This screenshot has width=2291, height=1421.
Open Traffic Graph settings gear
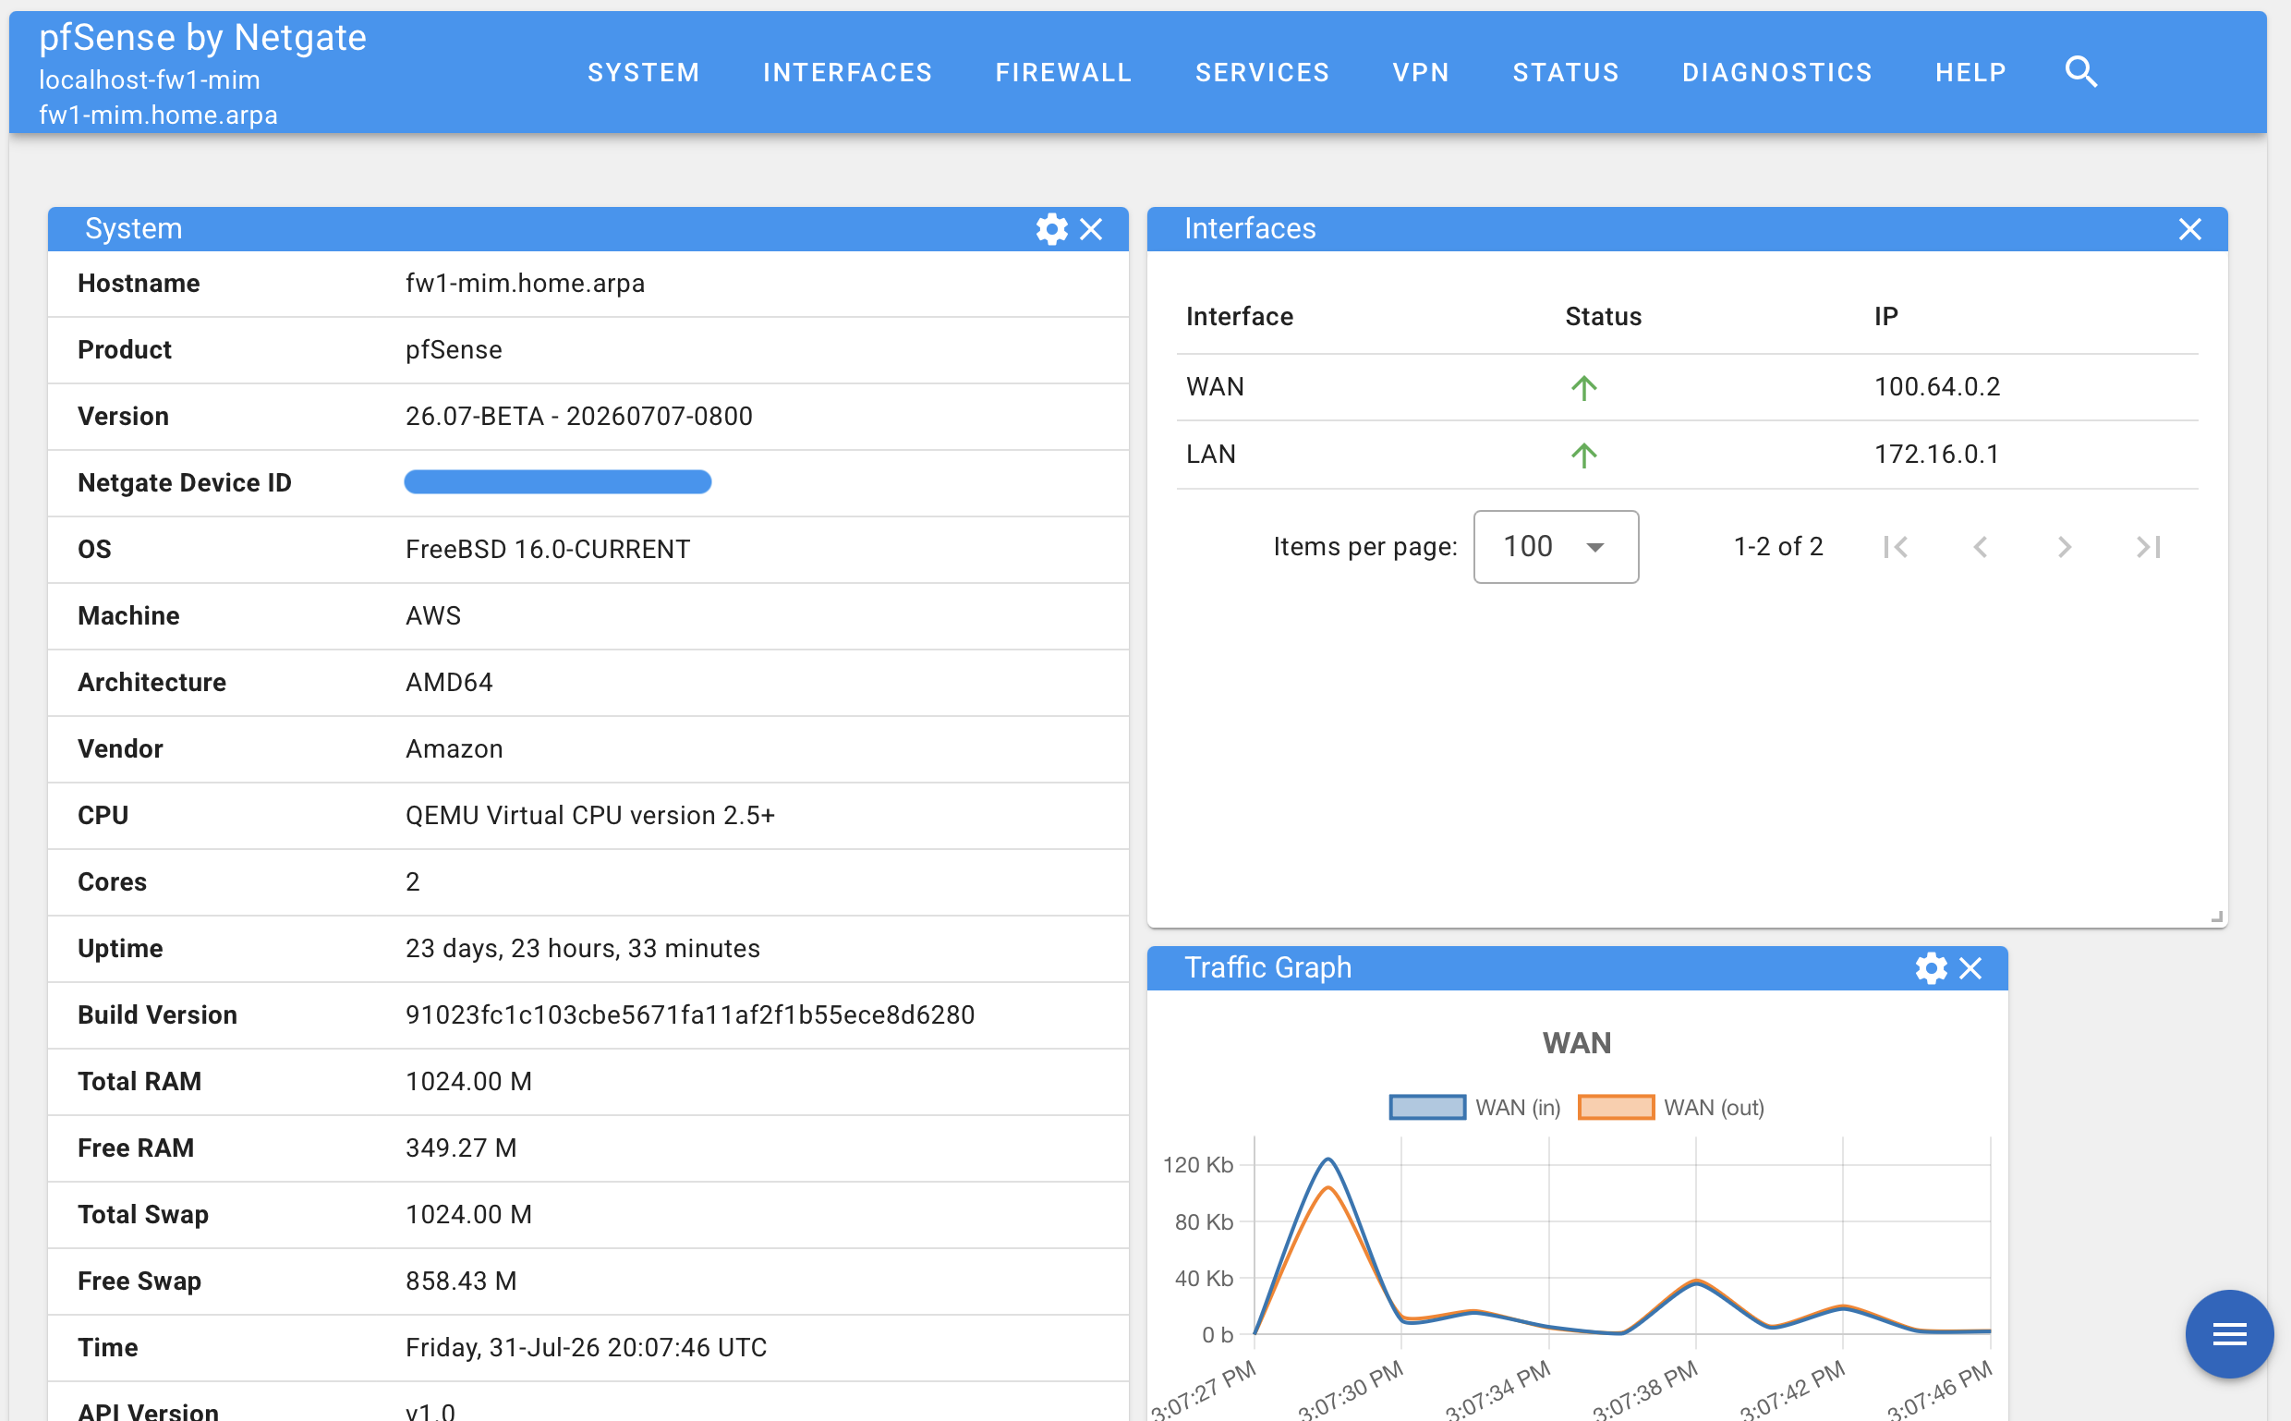[x=1931, y=968]
